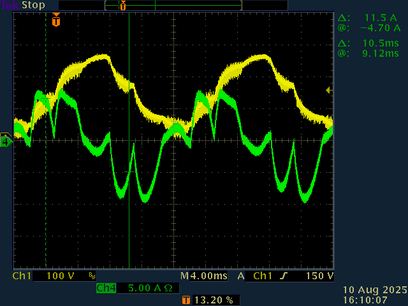Click the Stop acquisition status label
This screenshot has height=306, width=408.
pos(34,5)
